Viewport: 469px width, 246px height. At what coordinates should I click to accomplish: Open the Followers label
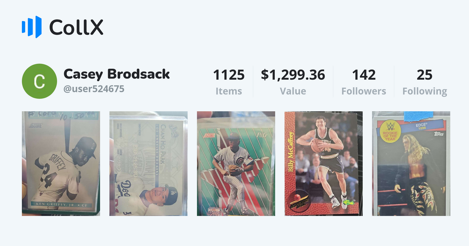point(363,91)
